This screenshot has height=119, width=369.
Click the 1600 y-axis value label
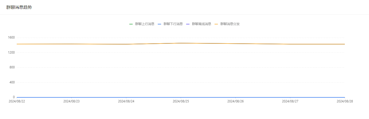click(11, 38)
